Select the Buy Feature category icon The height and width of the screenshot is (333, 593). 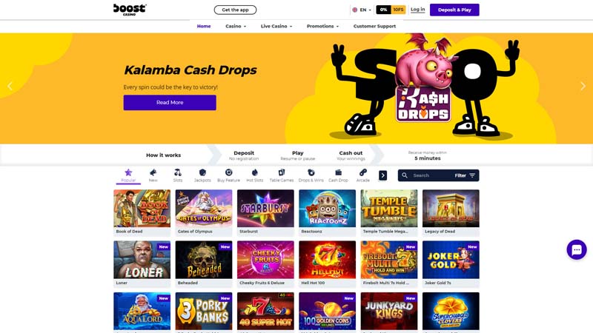pos(229,172)
